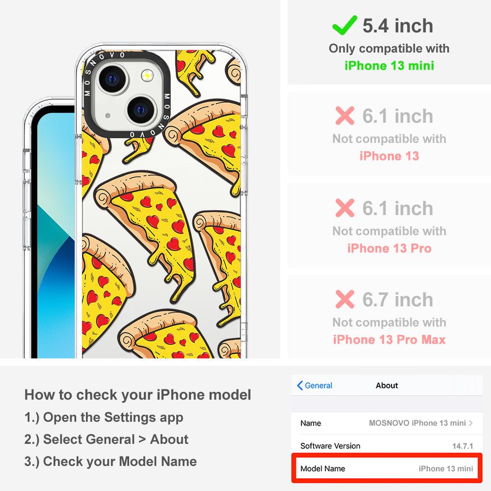Tap the blue back chevron next to General
This screenshot has height=491, width=491.
(300, 385)
